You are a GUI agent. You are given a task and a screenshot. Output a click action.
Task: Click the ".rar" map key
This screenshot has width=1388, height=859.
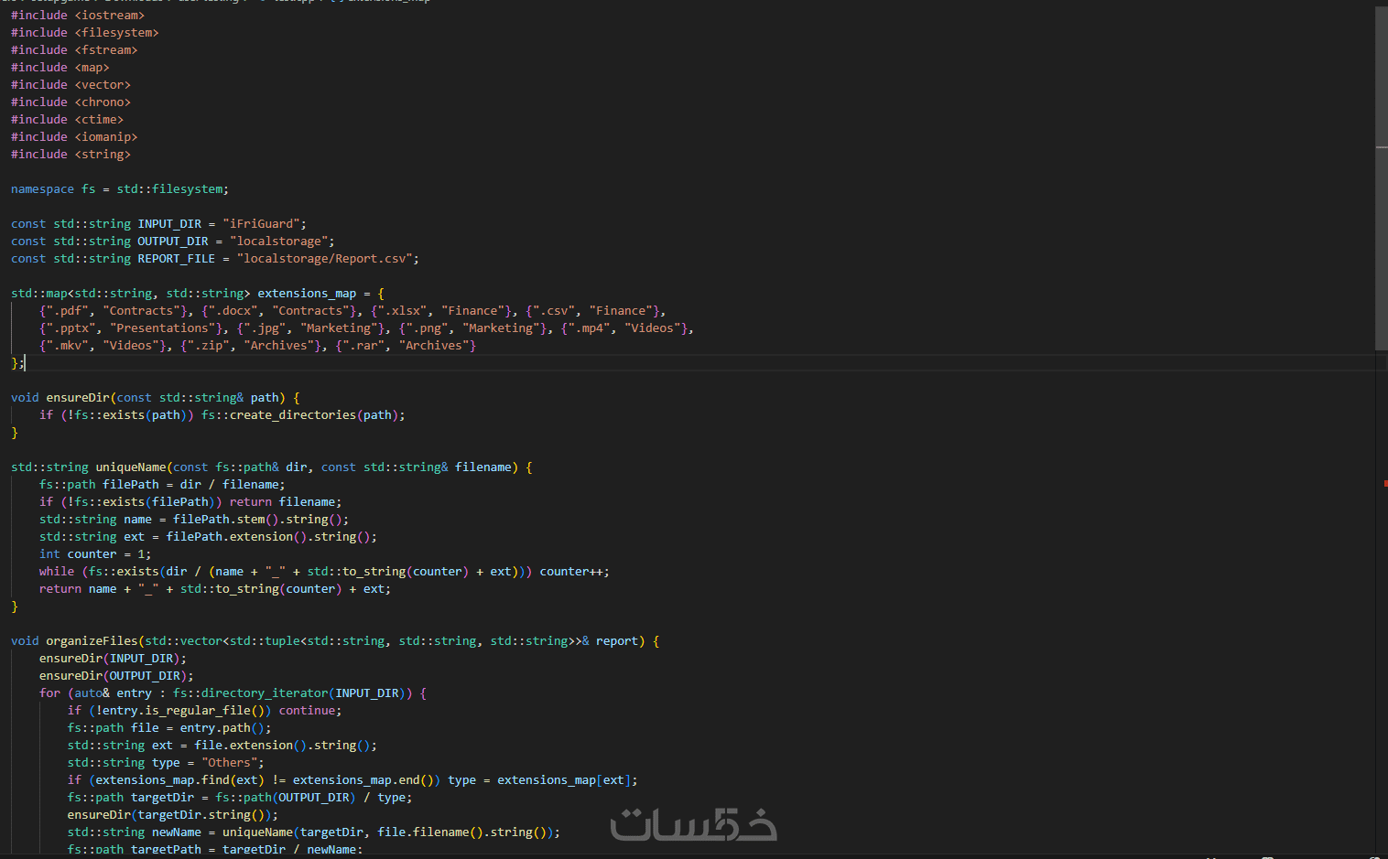[x=363, y=346]
